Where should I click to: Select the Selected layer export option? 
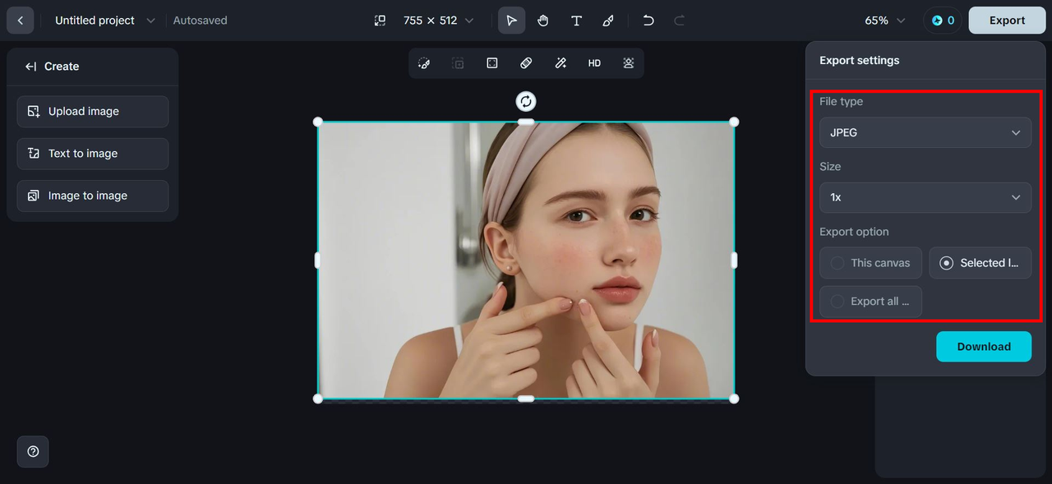[x=980, y=263]
